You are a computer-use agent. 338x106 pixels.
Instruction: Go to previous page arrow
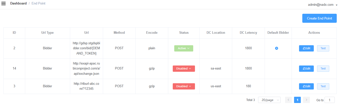tap(288, 100)
